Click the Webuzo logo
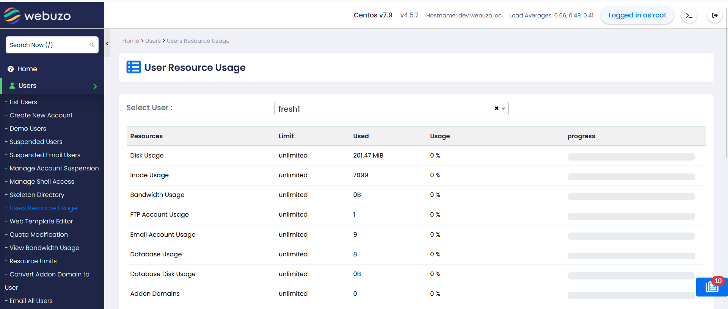The image size is (728, 309). [x=37, y=16]
